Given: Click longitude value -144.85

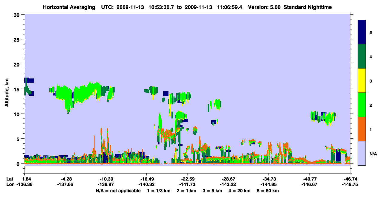Looking at the screenshot, I should pyautogui.click(x=269, y=185).
